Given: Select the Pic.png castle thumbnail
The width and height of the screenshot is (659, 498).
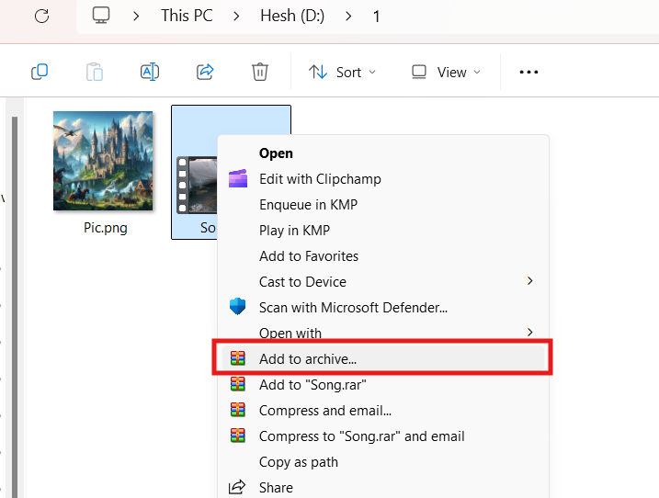Looking at the screenshot, I should click(103, 161).
